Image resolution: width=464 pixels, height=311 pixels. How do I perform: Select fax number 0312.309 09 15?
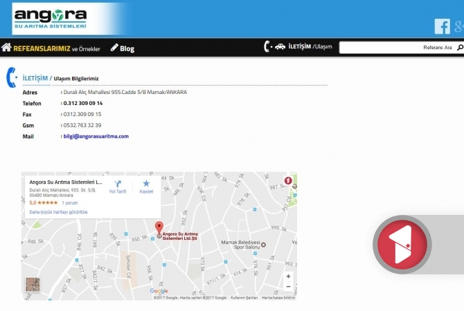click(82, 114)
